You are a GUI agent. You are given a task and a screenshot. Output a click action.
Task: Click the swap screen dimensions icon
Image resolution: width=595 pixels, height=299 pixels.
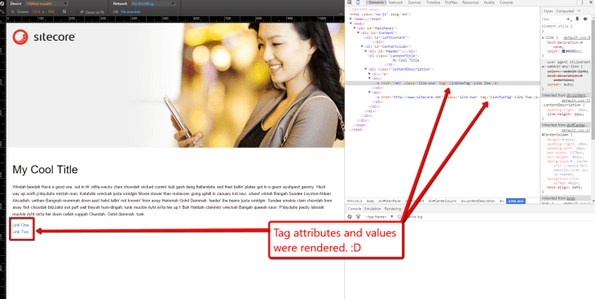[x=64, y=12]
